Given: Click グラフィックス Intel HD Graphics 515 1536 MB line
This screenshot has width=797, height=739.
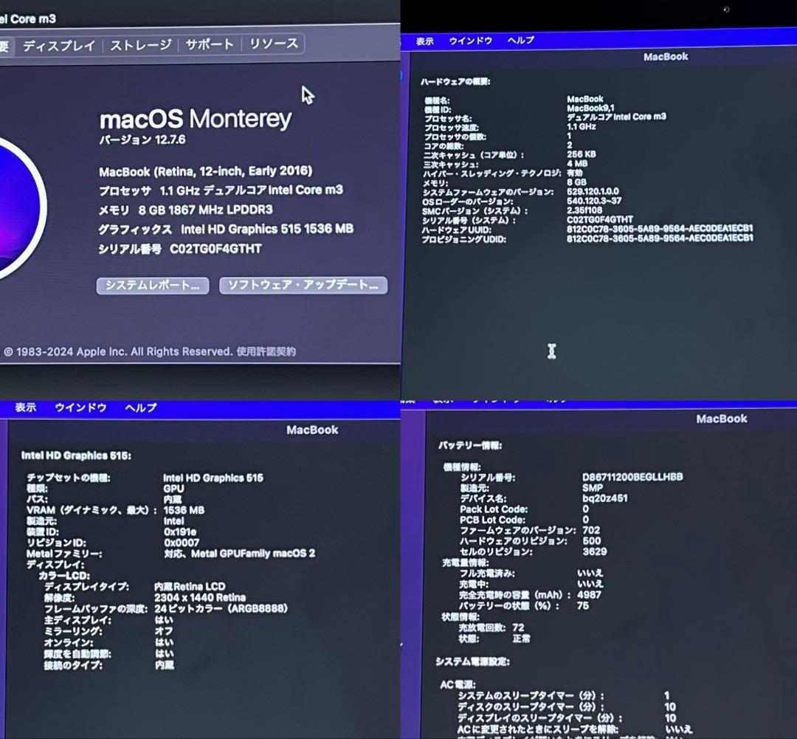Looking at the screenshot, I should pos(226,230).
